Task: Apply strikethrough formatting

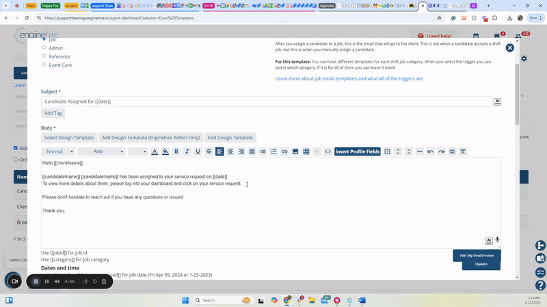Action: 209,151
